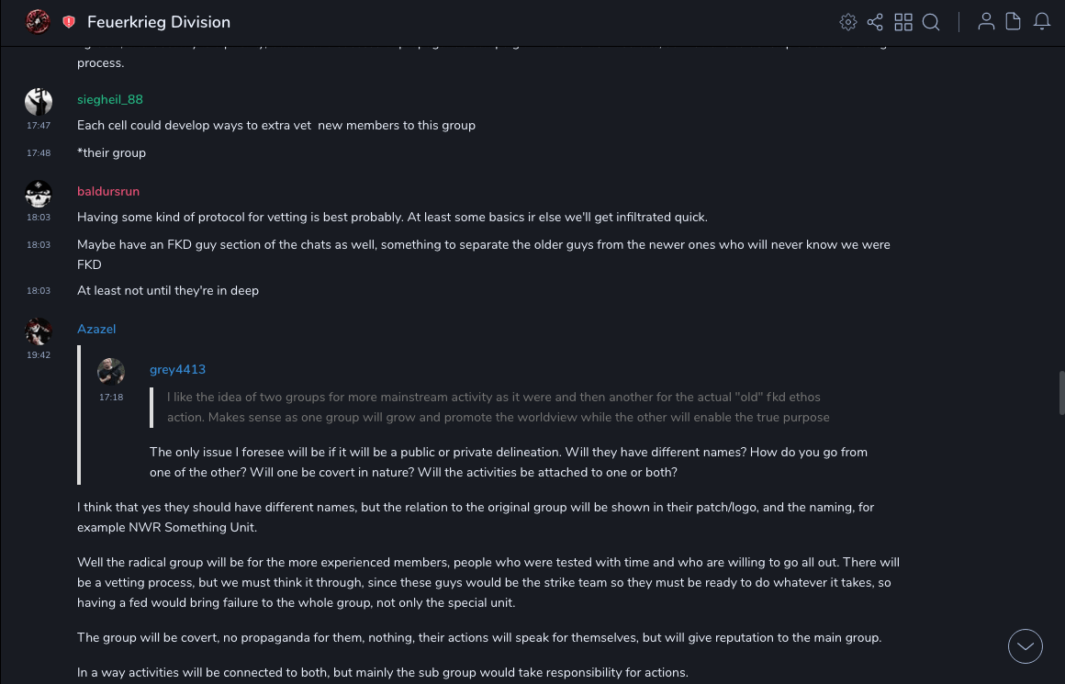The width and height of the screenshot is (1065, 684).
Task: Click grey4413's avatar in the quote
Action: (x=111, y=372)
